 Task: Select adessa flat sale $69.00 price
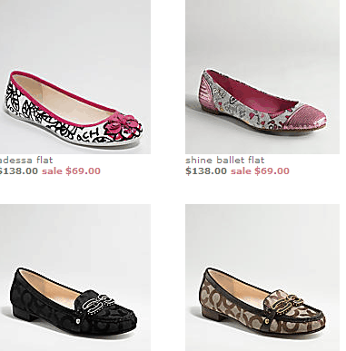coord(71,171)
